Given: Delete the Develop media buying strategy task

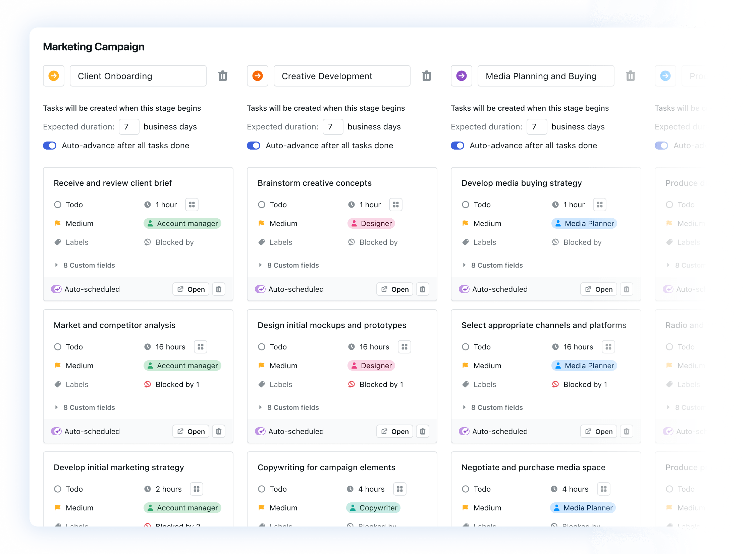Looking at the screenshot, I should point(627,289).
